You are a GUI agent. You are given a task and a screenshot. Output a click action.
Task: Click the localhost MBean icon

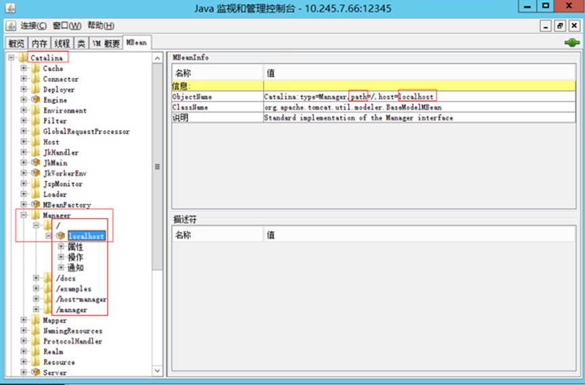tap(60, 235)
